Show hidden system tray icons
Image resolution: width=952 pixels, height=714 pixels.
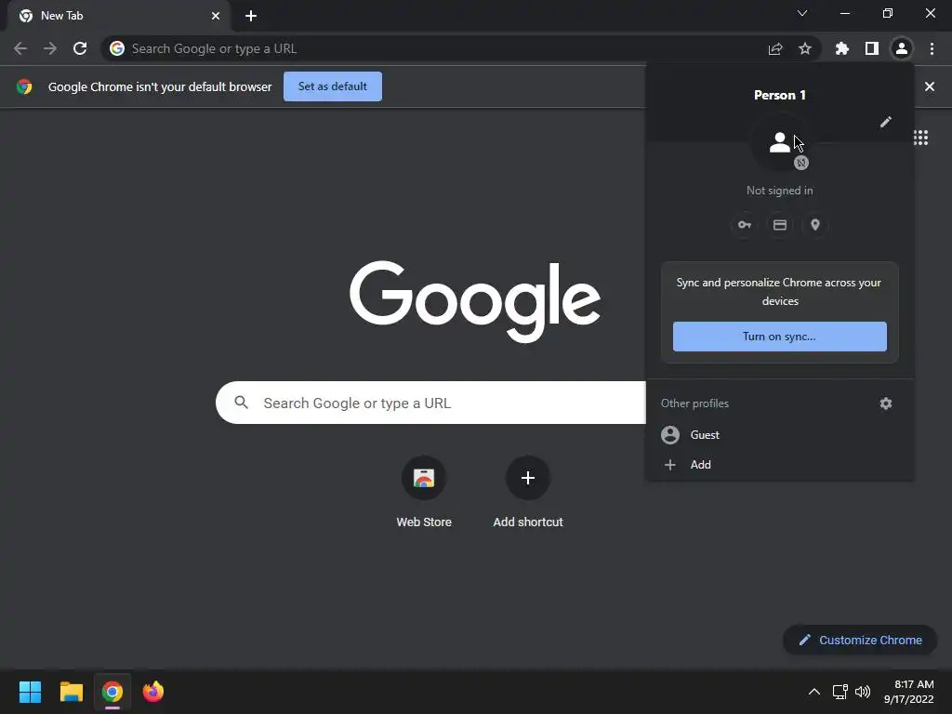tap(814, 692)
